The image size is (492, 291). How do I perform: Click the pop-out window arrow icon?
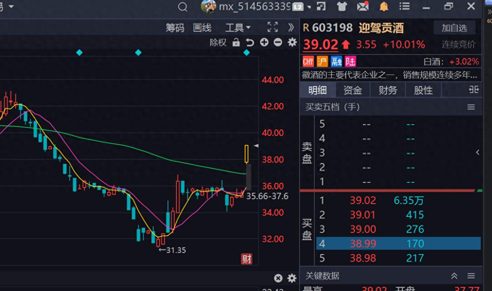321,6
